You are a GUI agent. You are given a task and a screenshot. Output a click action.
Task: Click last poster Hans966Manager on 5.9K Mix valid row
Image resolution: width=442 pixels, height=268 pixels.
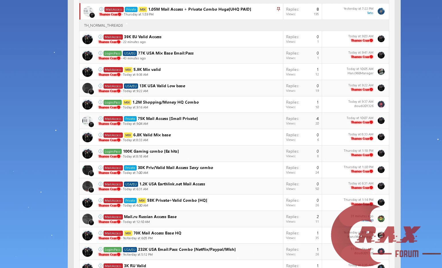coord(360,73)
